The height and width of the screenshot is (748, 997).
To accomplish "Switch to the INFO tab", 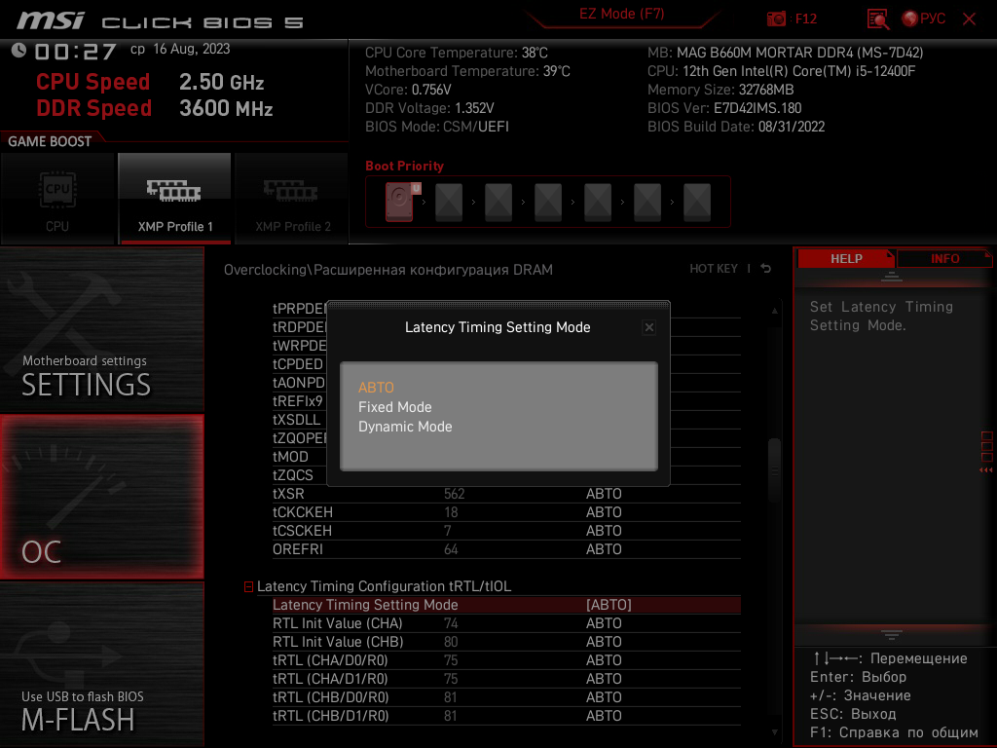I will click(x=944, y=259).
